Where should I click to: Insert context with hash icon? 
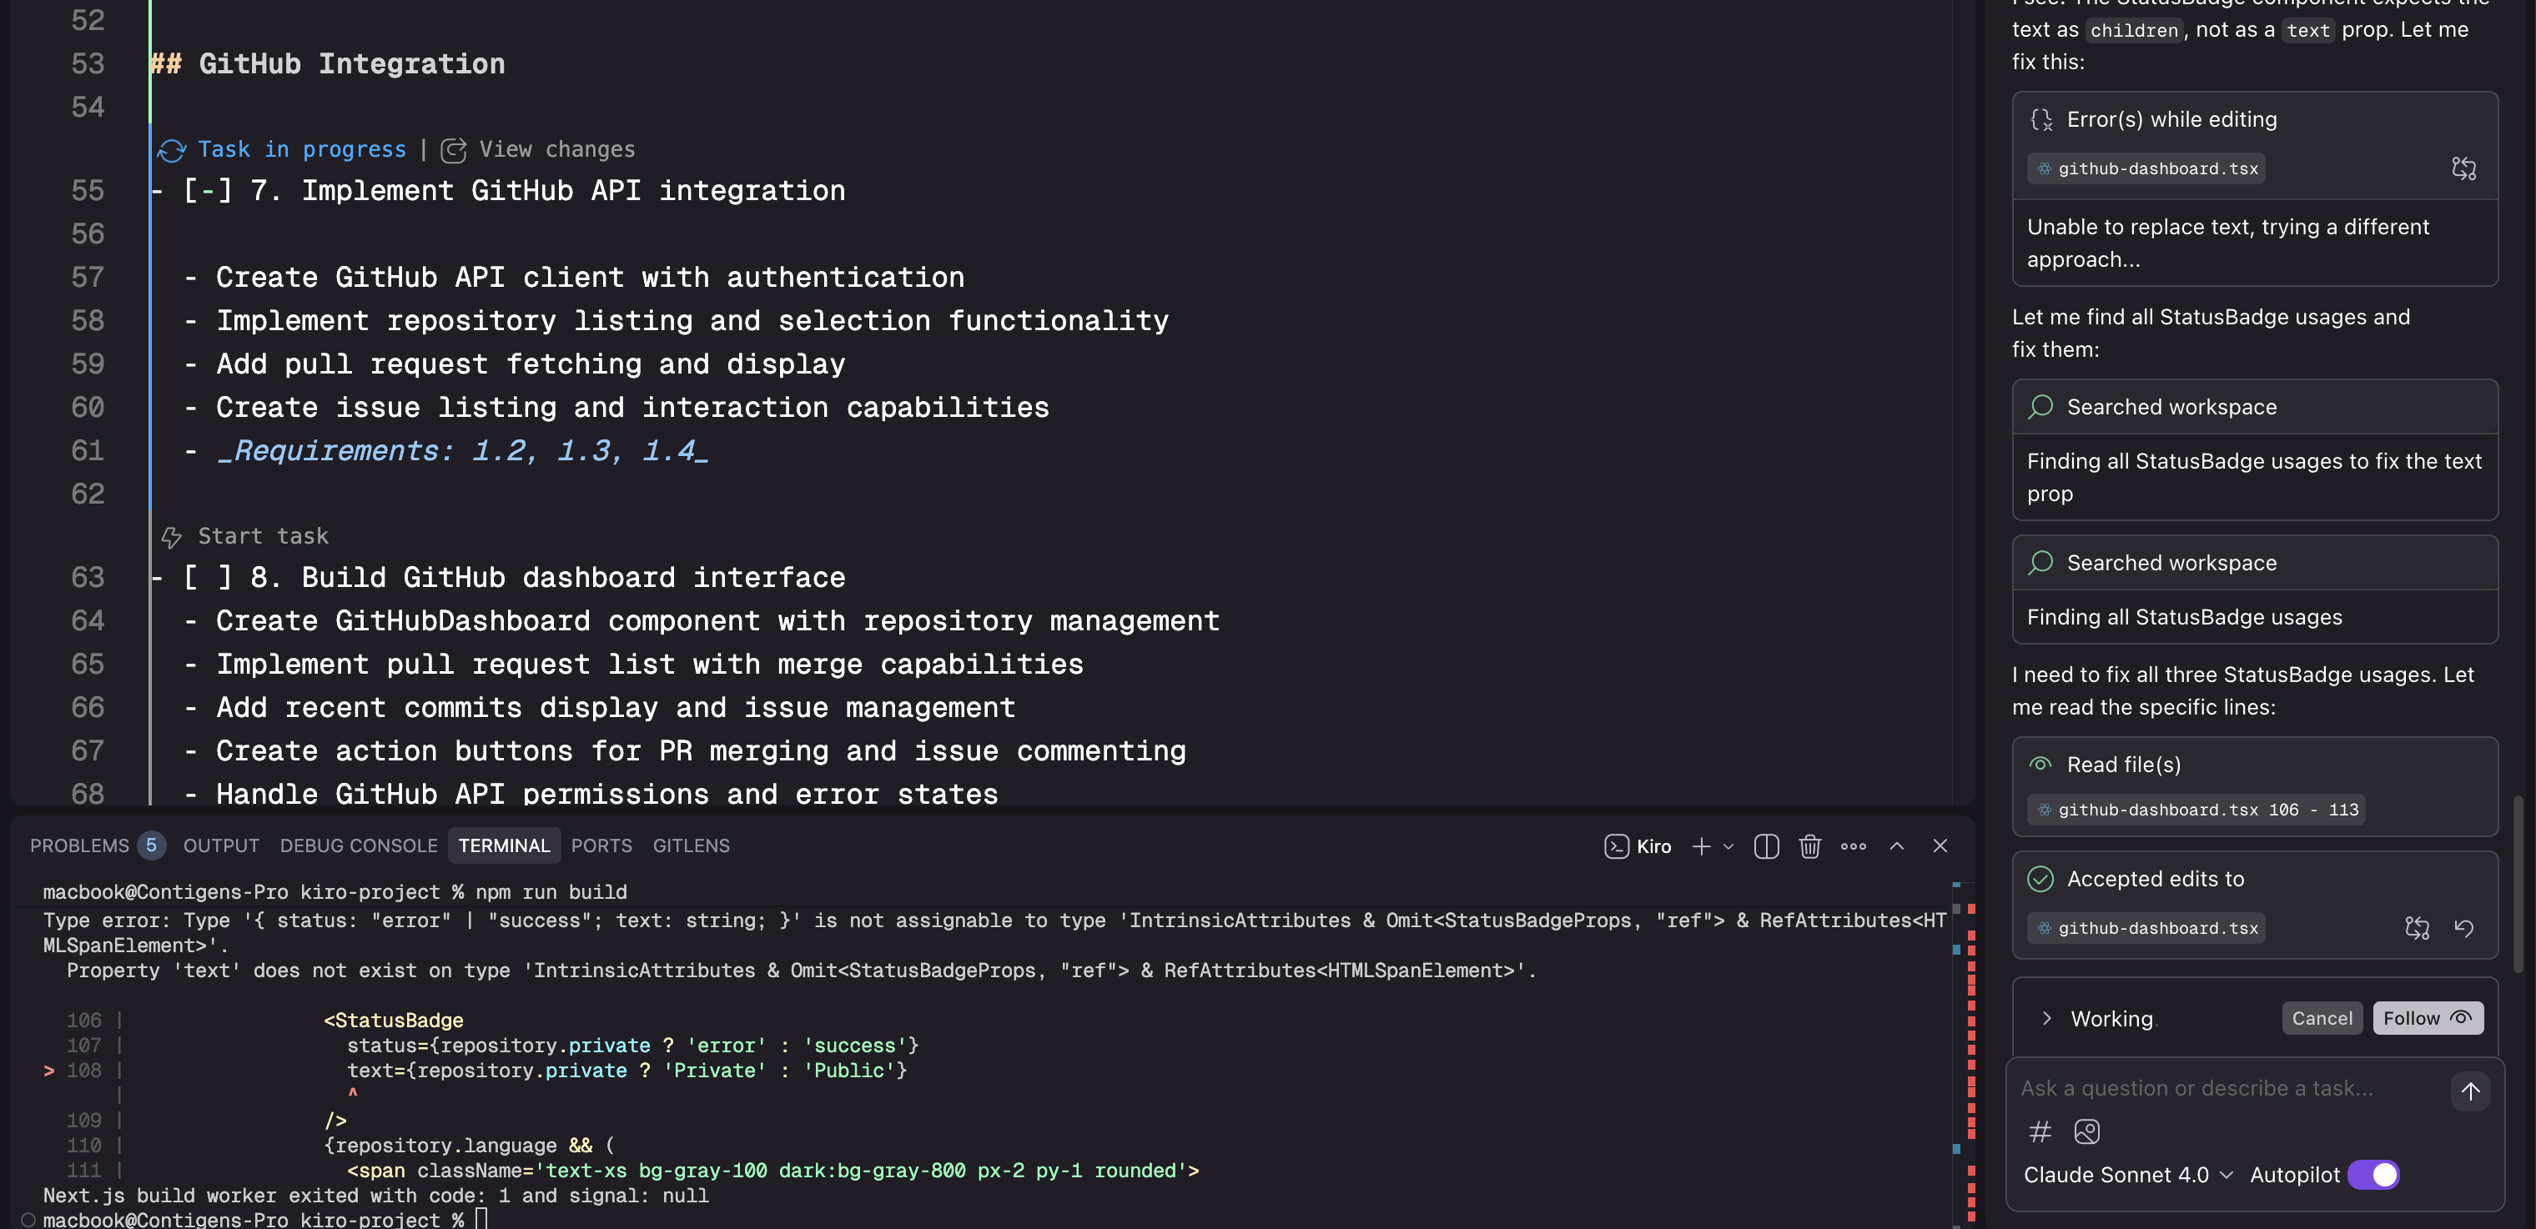2040,1131
